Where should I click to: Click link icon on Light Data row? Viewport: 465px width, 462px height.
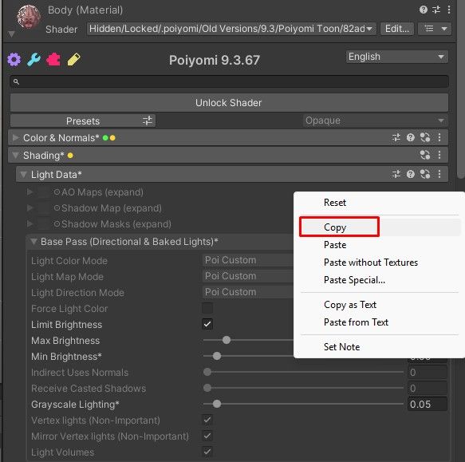pyautogui.click(x=425, y=174)
